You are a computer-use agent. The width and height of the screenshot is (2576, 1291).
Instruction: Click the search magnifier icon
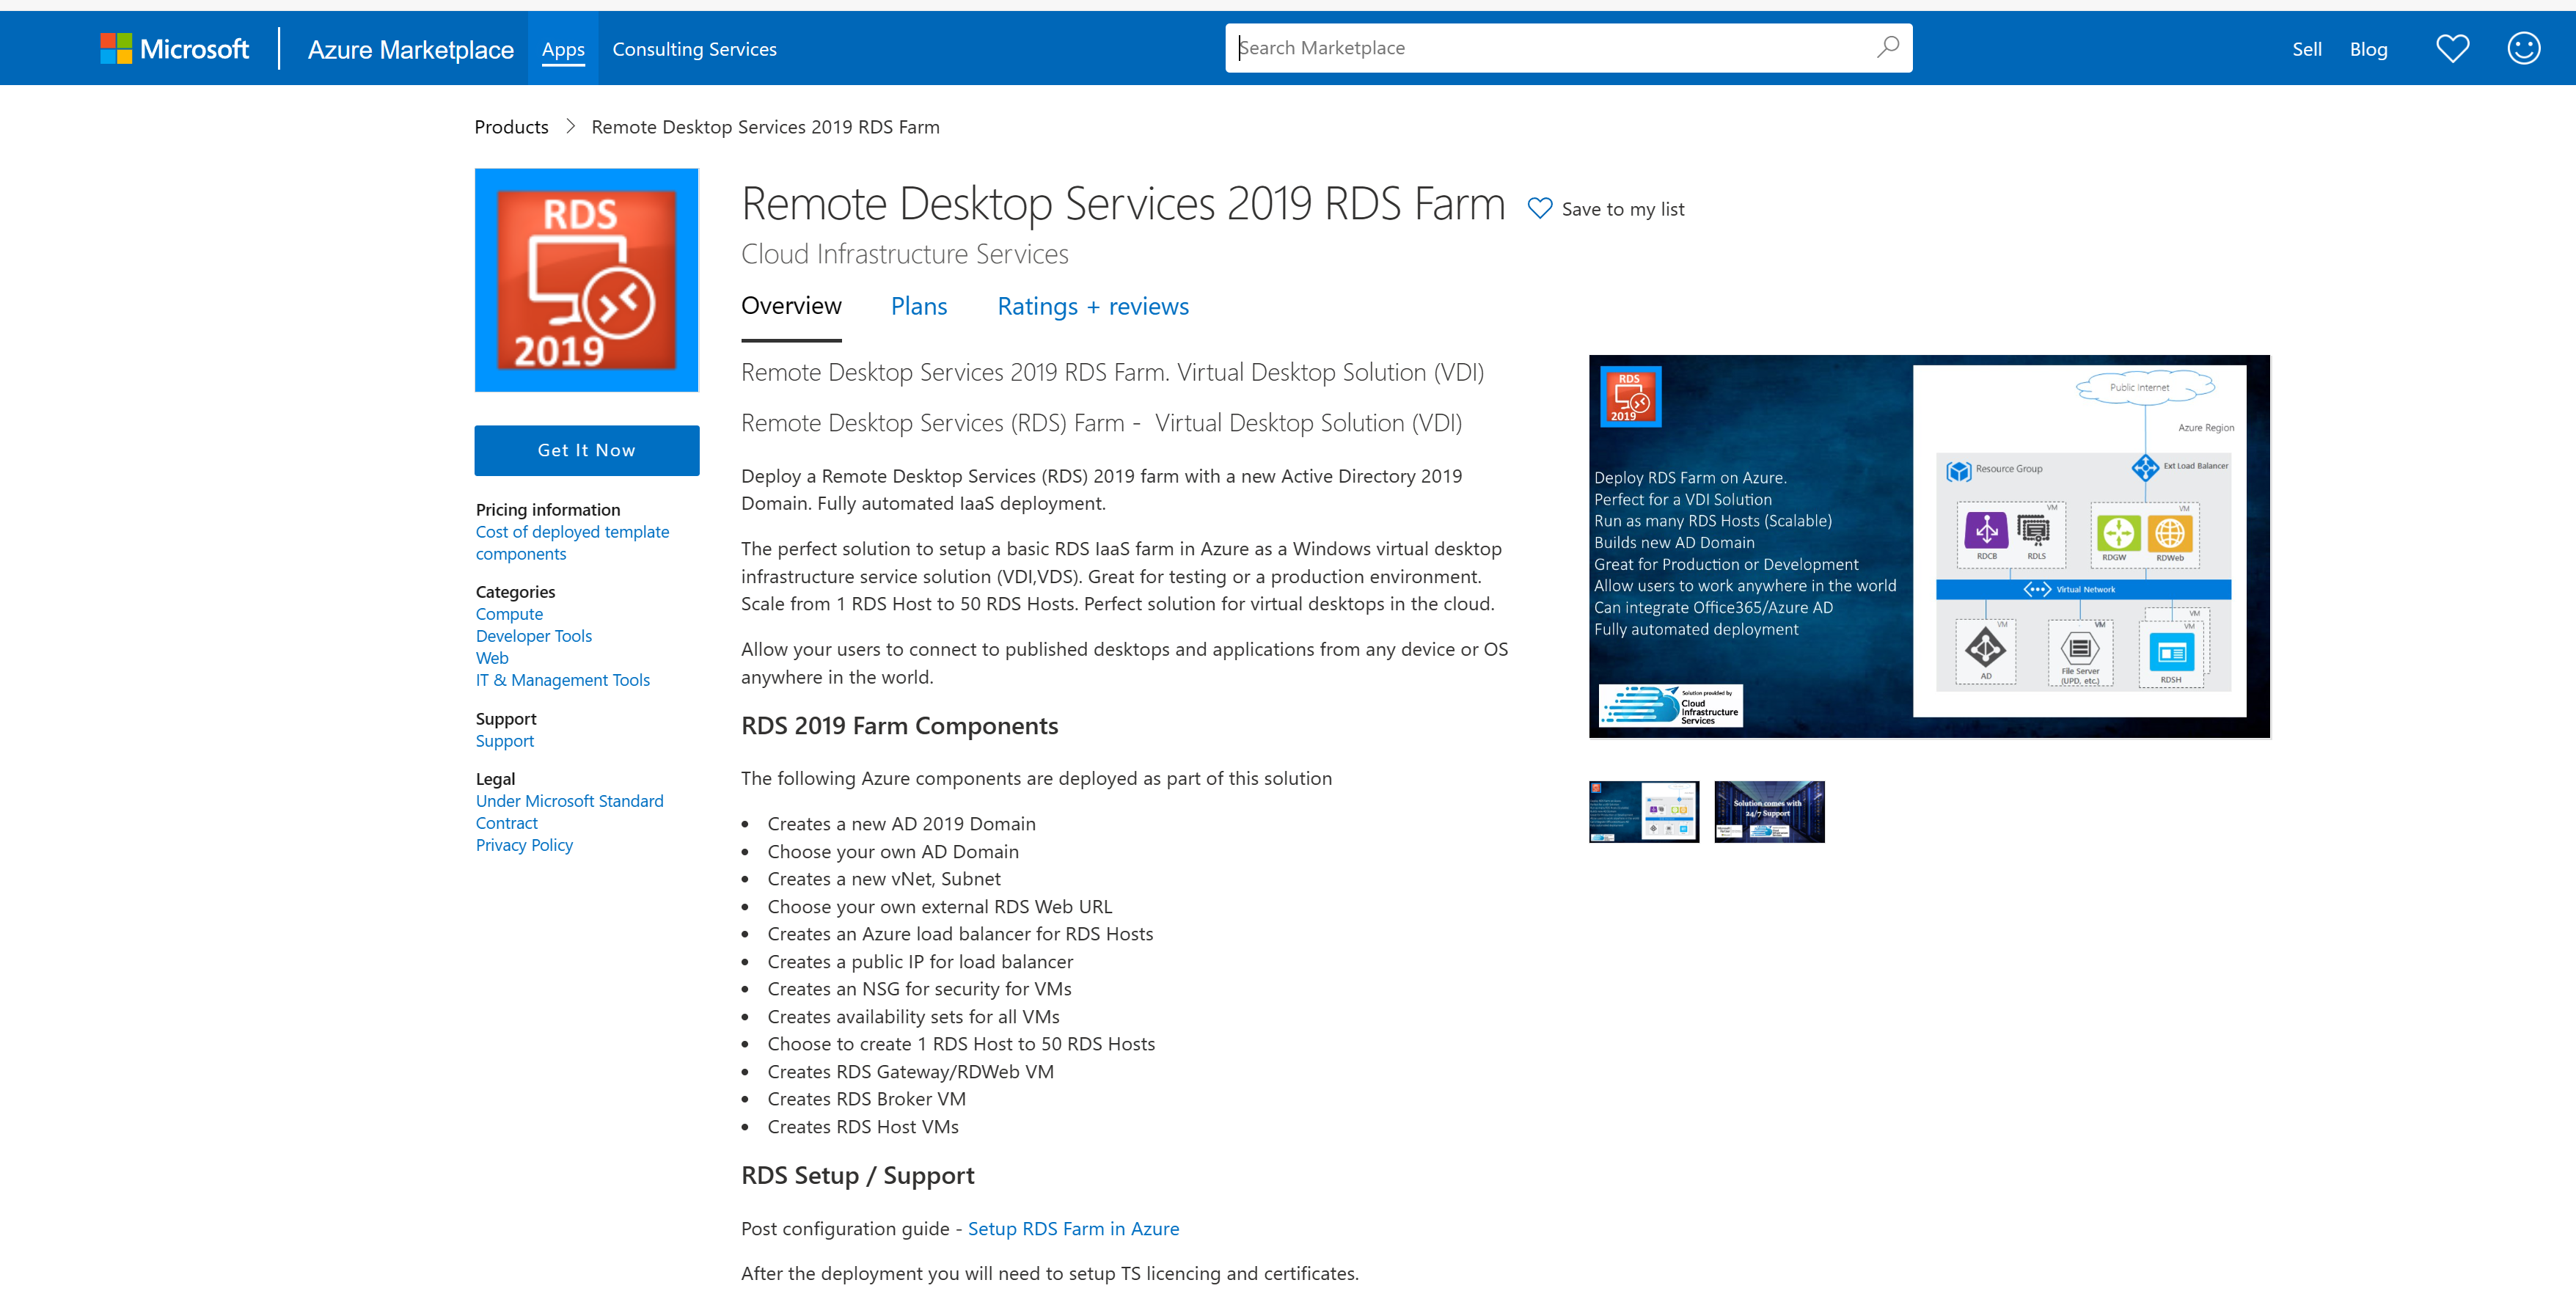coord(1887,47)
